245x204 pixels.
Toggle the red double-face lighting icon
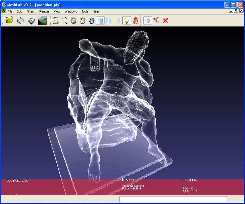[135, 21]
